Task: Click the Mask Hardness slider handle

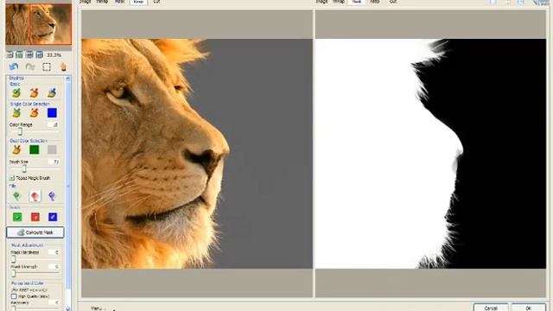Action: (x=14, y=259)
